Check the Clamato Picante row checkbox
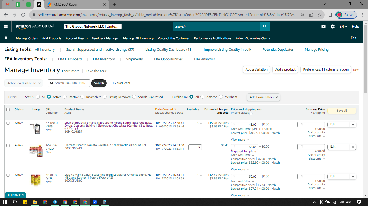The image size is (368, 206). click(8, 145)
